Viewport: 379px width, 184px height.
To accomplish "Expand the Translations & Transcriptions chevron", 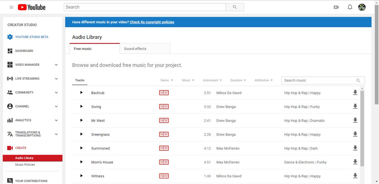I will click(x=56, y=134).
